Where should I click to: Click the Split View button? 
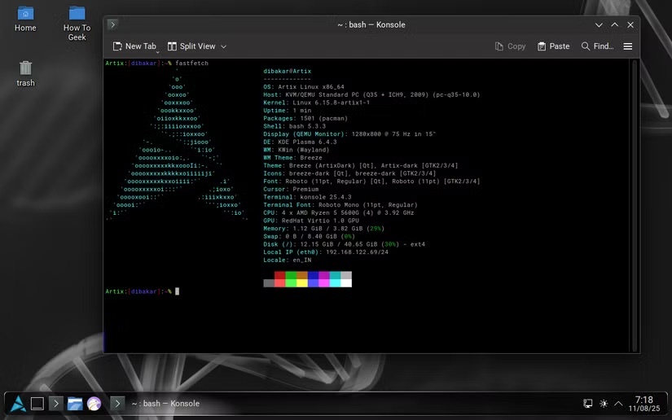pos(191,46)
